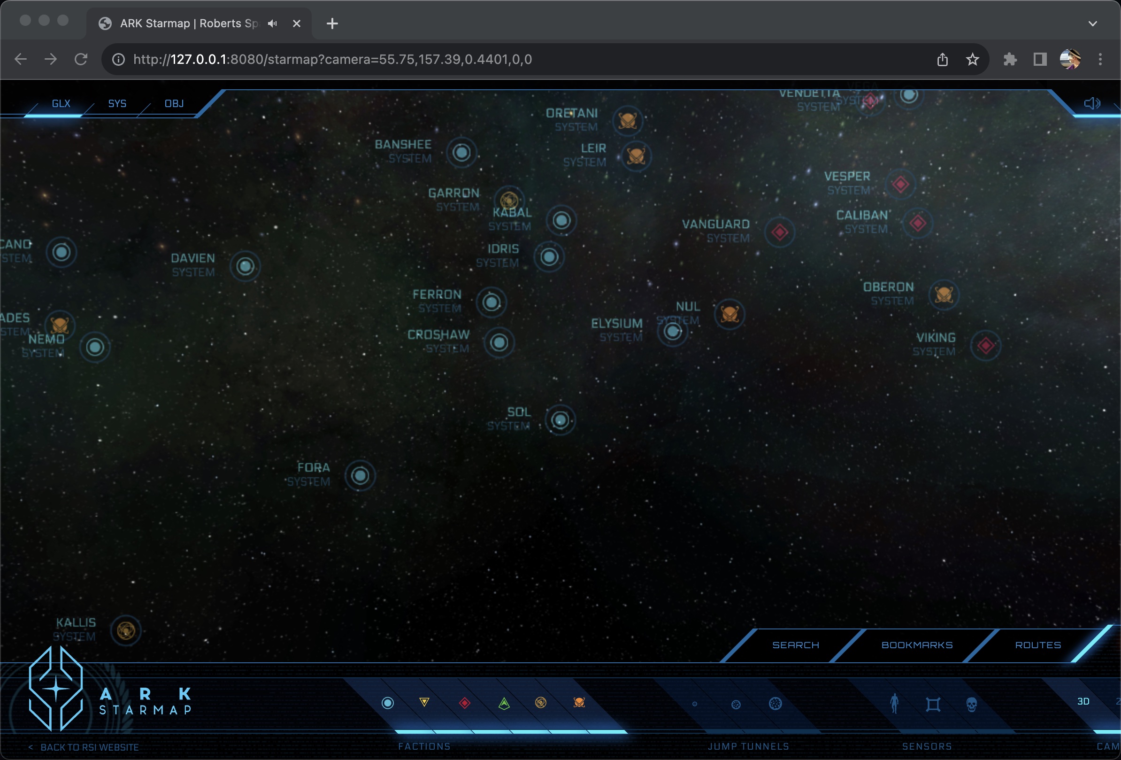This screenshot has width=1121, height=760.
Task: Enable the population sensor (human figure)
Action: click(894, 704)
